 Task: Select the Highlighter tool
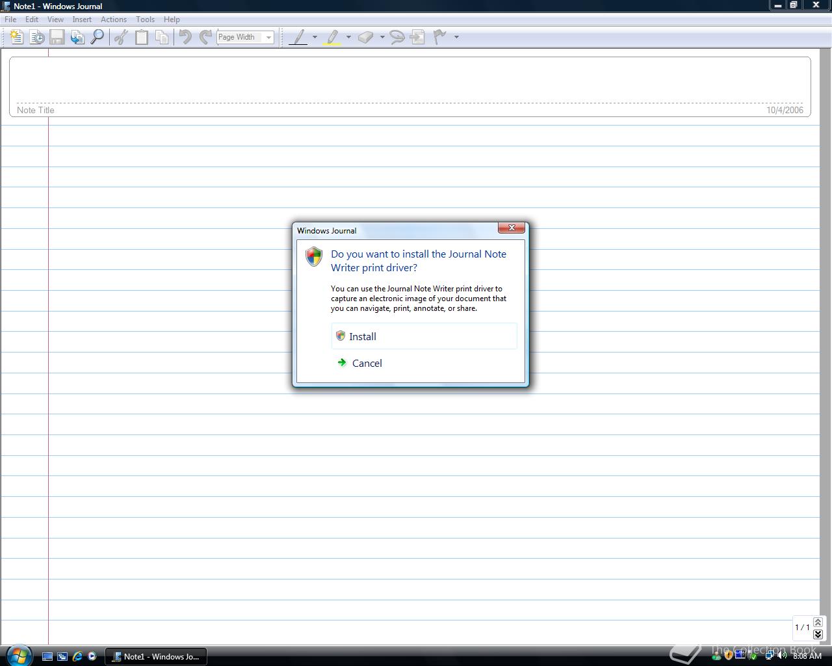coord(332,37)
